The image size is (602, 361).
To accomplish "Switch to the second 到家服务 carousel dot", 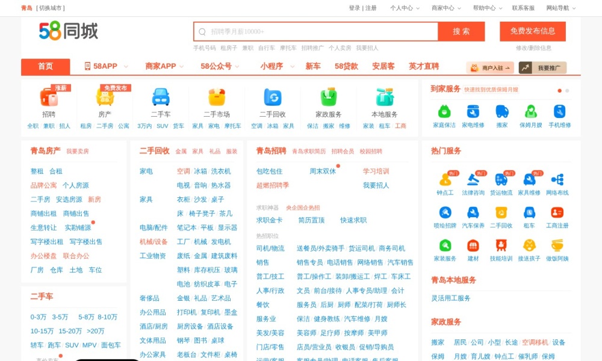I will [567, 91].
